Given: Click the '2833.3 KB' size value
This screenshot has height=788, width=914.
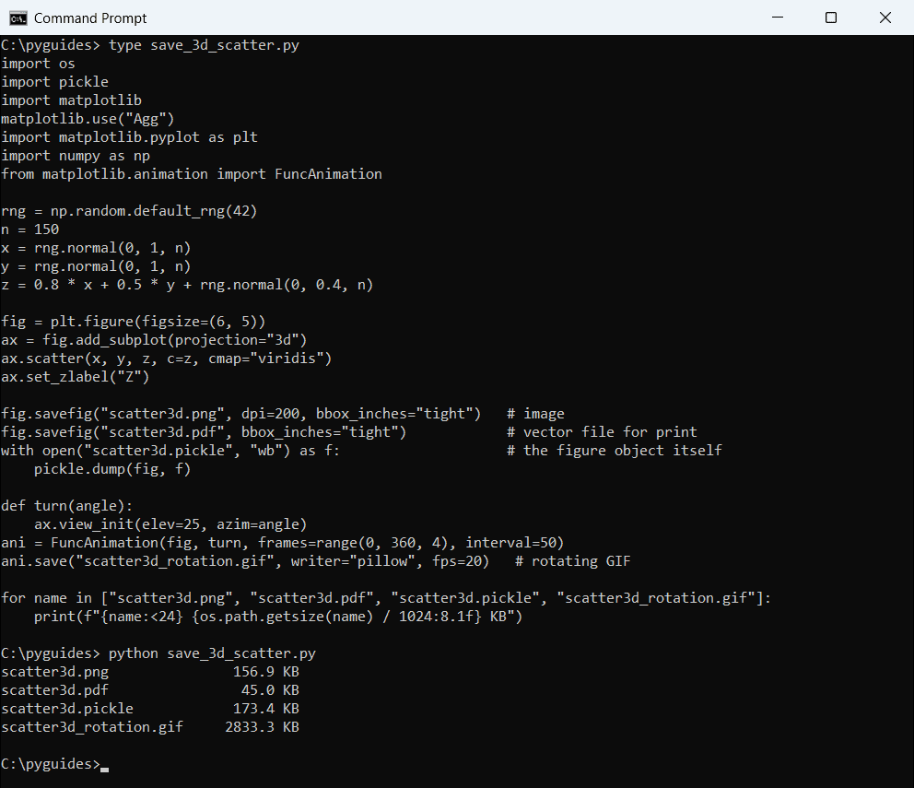Looking at the screenshot, I should (x=262, y=727).
